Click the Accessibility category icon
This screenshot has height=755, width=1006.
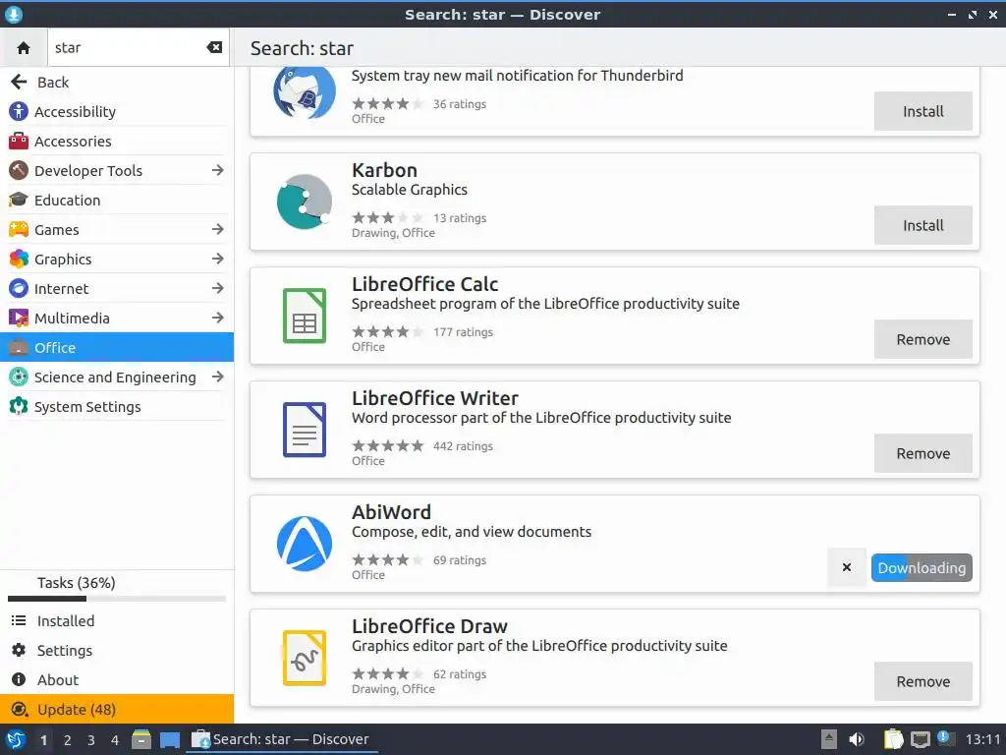(19, 111)
